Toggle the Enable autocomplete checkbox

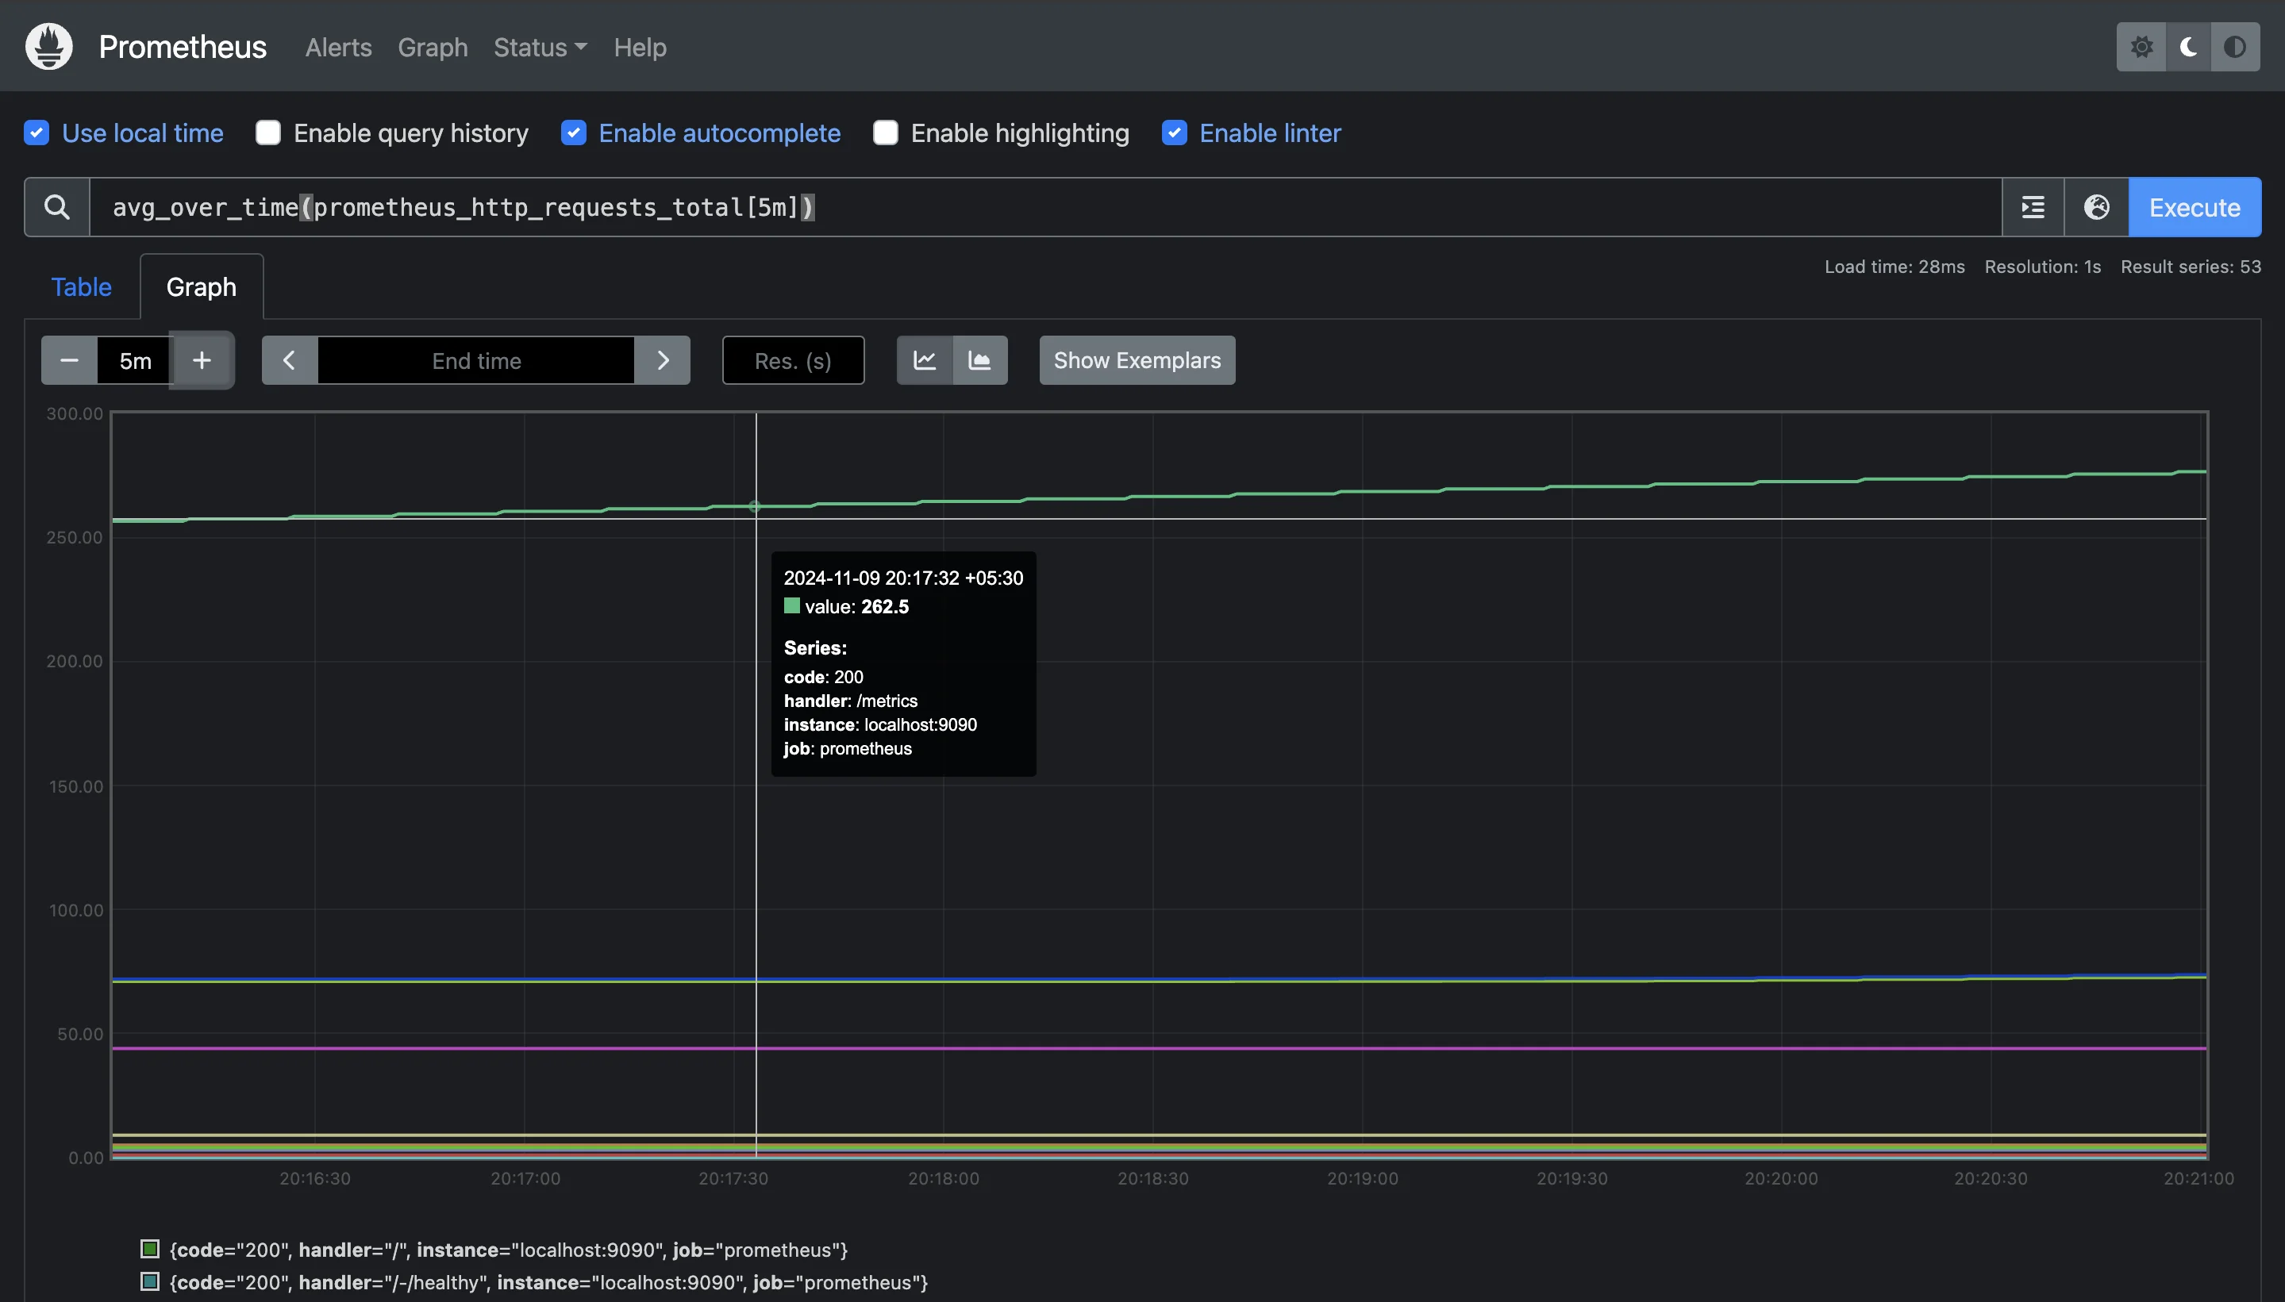(x=573, y=133)
